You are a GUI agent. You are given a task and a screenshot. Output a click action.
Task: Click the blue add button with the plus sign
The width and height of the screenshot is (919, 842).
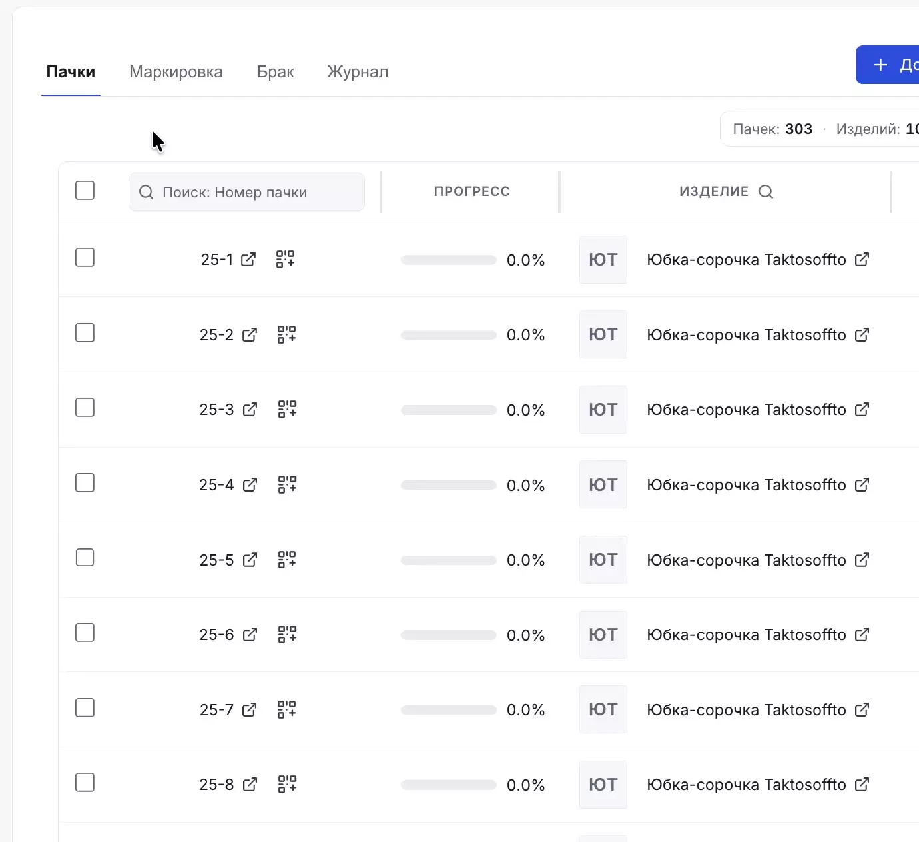click(887, 65)
